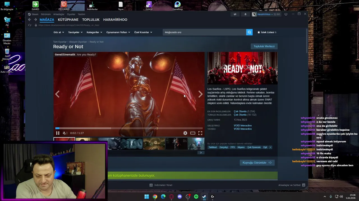Focus the Mağazada ara search field
Viewport: 359px width, 201px height.
pyautogui.click(x=204, y=32)
